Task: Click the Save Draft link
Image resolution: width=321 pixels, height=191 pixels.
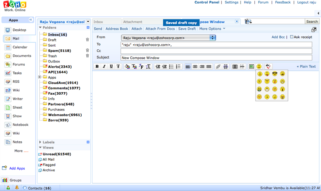Action: click(187, 28)
